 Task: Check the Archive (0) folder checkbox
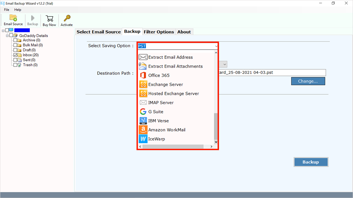[15, 40]
